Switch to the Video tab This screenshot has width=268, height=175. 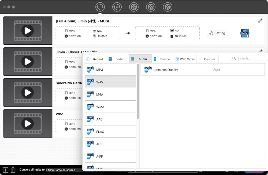tap(118, 59)
